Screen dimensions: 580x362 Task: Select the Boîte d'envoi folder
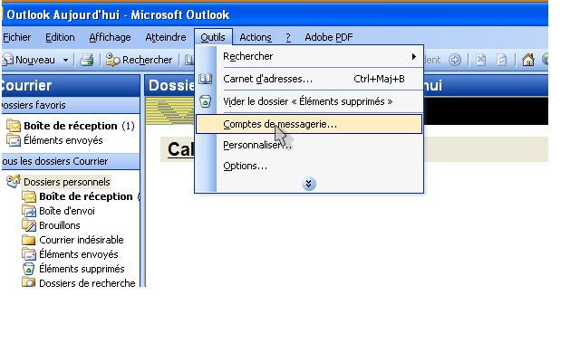(67, 211)
